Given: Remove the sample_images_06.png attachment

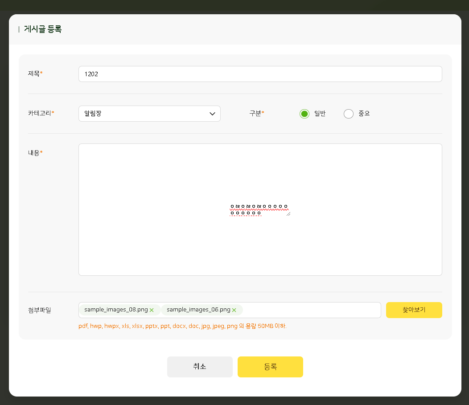Looking at the screenshot, I should coord(234,310).
